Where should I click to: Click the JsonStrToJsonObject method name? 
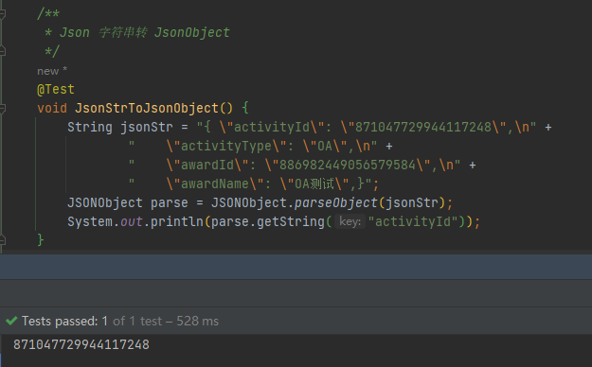[x=147, y=108]
